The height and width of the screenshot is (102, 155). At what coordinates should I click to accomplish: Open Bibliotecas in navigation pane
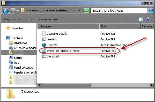(20, 43)
